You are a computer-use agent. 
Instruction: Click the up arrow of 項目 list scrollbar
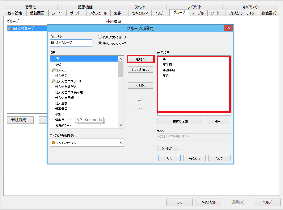pos(121,59)
